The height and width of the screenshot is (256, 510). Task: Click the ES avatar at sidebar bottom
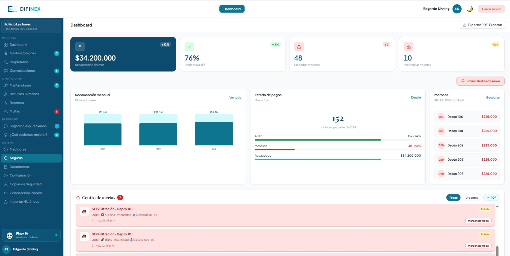coord(6,249)
